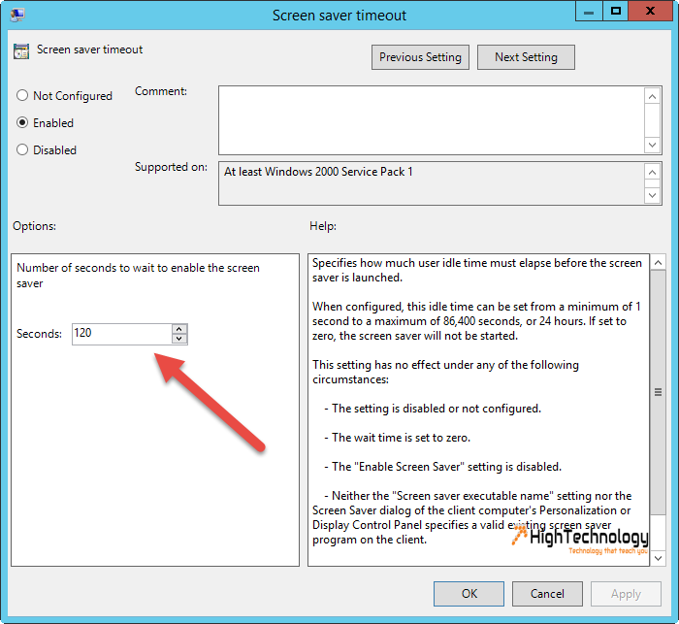Click the policy setting icon beside the title
This screenshot has height=624, width=679.
21,51
